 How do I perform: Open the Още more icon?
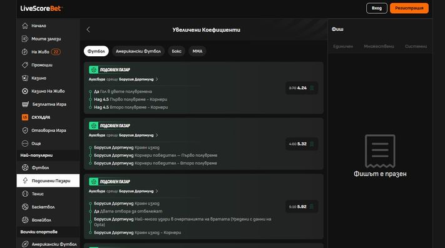(x=25, y=144)
